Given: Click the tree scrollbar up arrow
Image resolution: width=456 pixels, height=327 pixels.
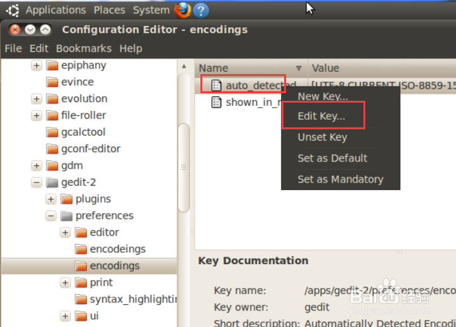Looking at the screenshot, I should [184, 67].
